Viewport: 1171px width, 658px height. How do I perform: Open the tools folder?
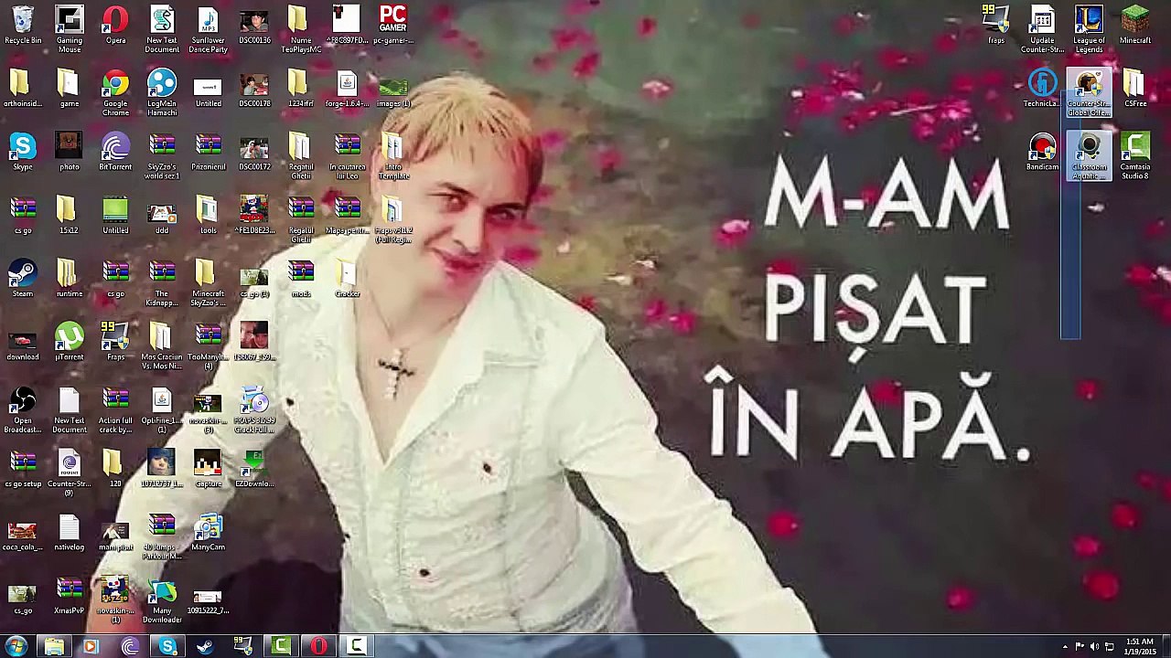(x=208, y=216)
